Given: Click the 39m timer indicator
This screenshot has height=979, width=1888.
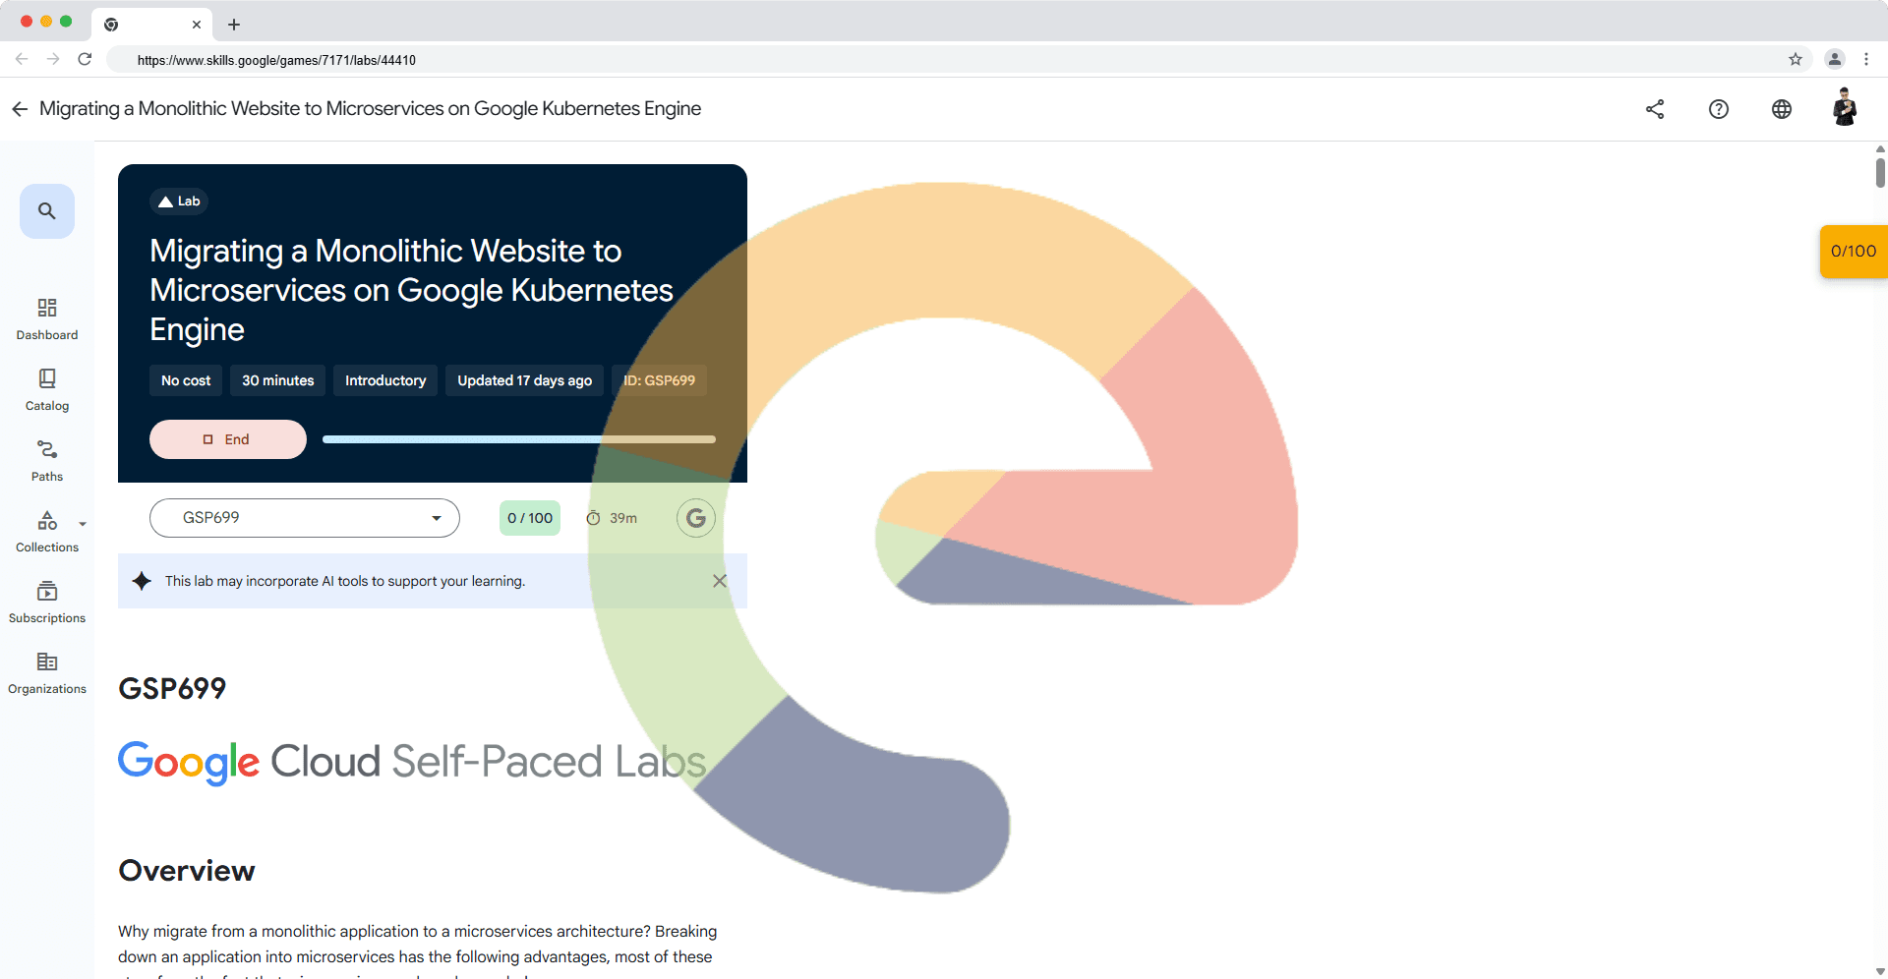Looking at the screenshot, I should pos(612,518).
